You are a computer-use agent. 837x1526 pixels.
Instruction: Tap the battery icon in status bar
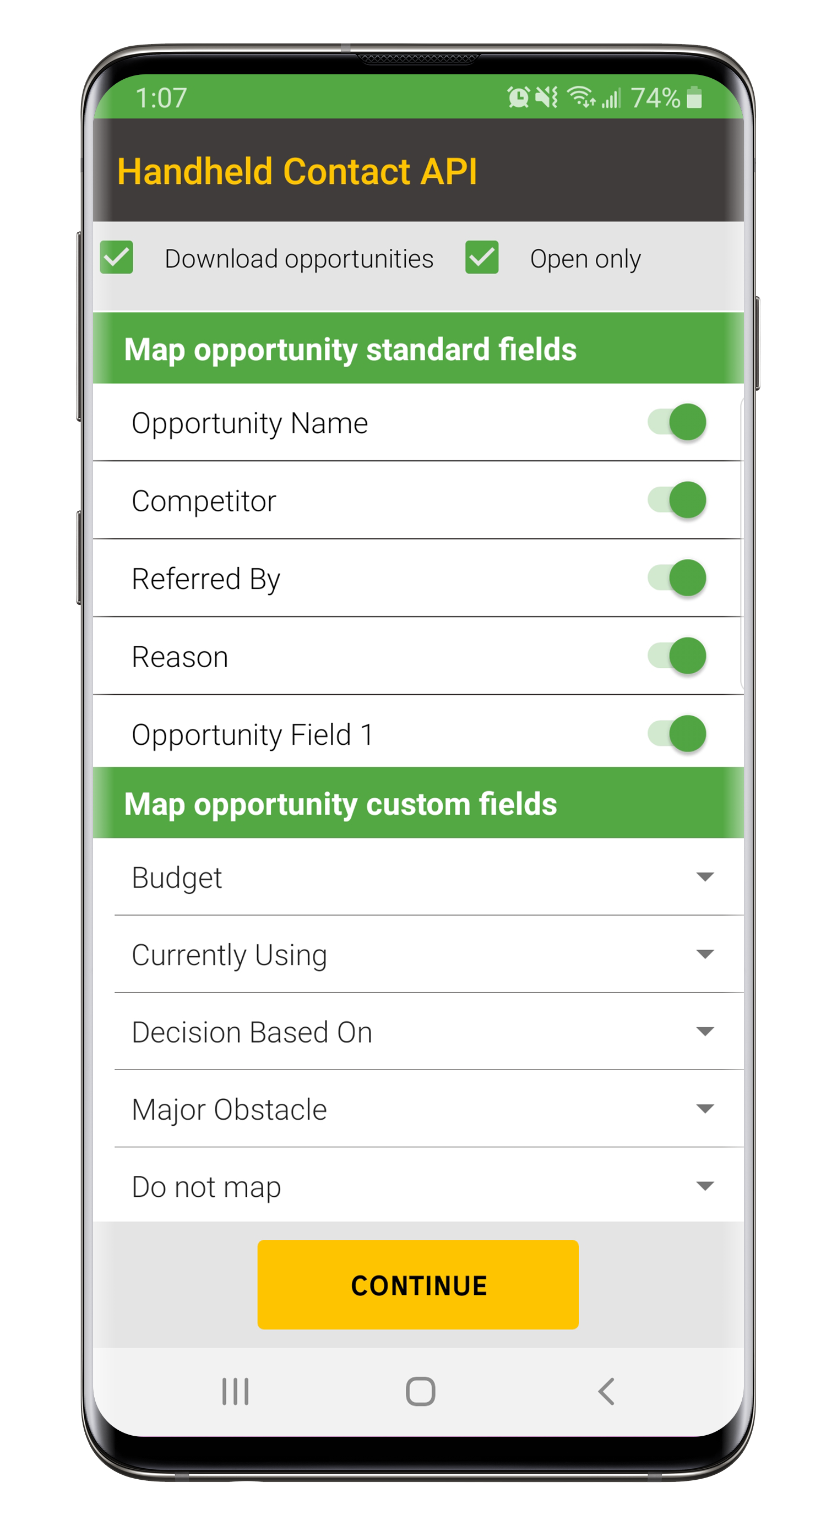694,98
